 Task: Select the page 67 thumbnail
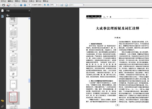point(13,32)
